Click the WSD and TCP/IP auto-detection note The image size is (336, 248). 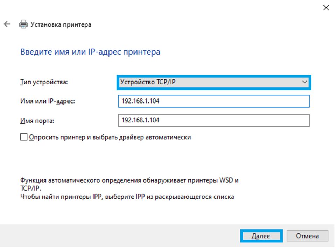(129, 184)
